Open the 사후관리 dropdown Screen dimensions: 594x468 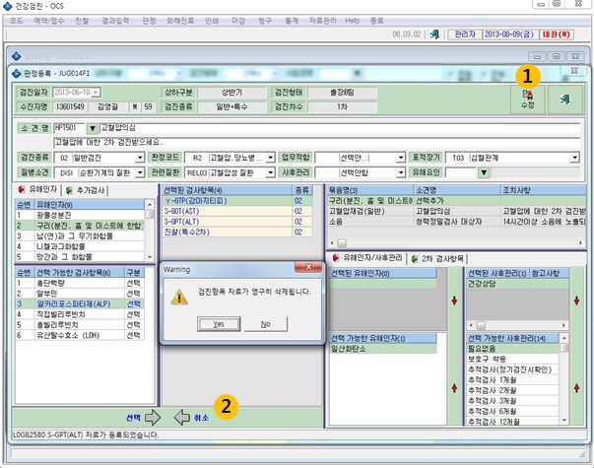400,172
